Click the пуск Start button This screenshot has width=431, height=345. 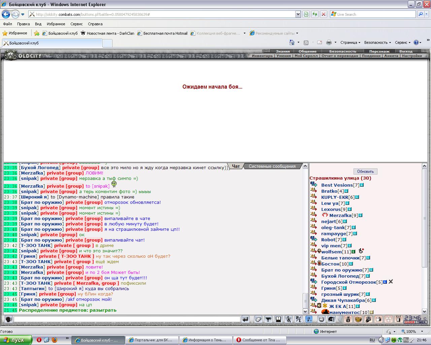click(16, 340)
